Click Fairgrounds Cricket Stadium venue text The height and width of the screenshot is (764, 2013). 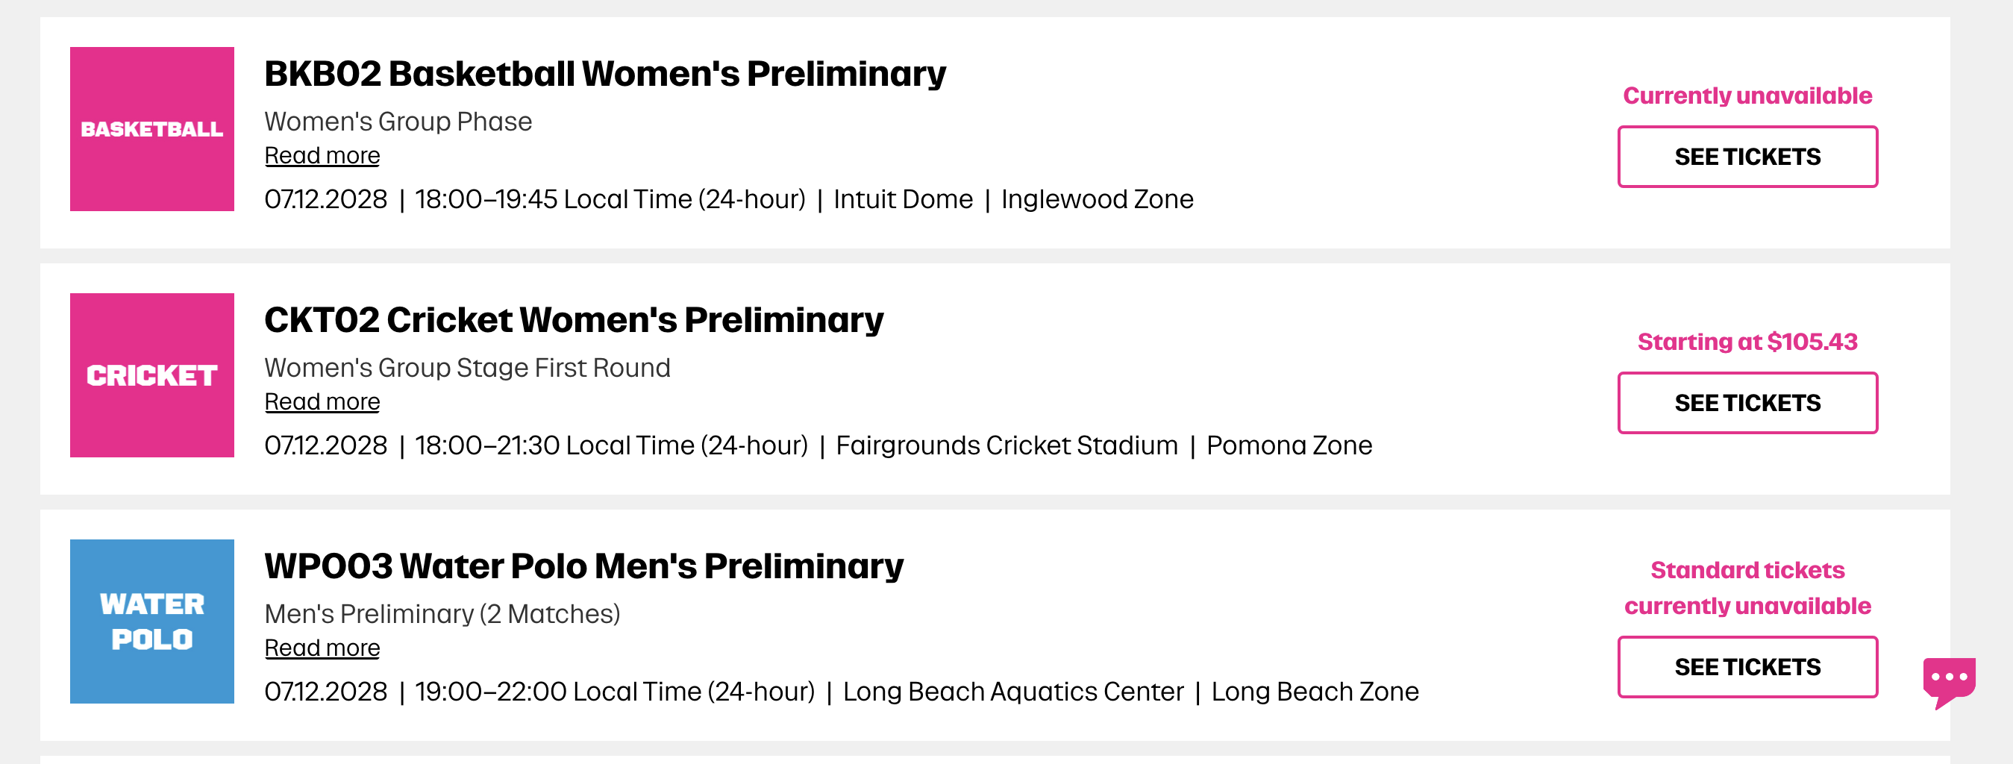(x=1006, y=445)
